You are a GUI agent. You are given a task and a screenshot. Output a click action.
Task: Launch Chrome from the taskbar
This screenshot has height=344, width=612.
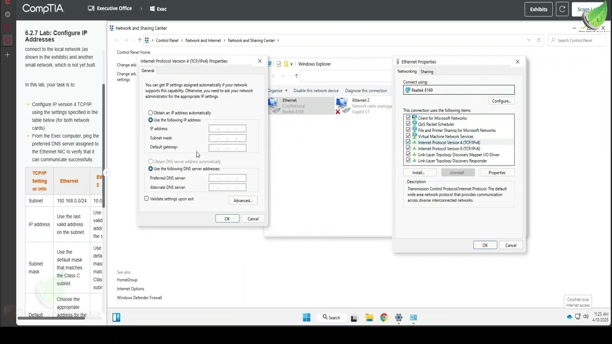click(x=384, y=318)
